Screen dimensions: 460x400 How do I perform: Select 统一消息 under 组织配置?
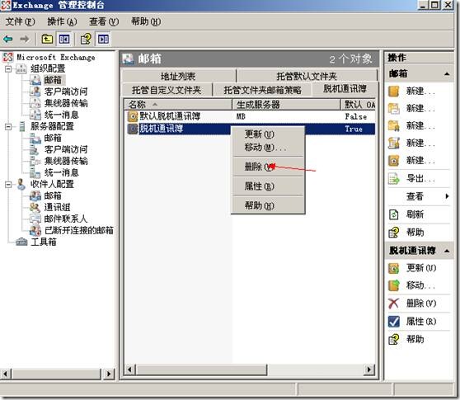tap(61, 115)
